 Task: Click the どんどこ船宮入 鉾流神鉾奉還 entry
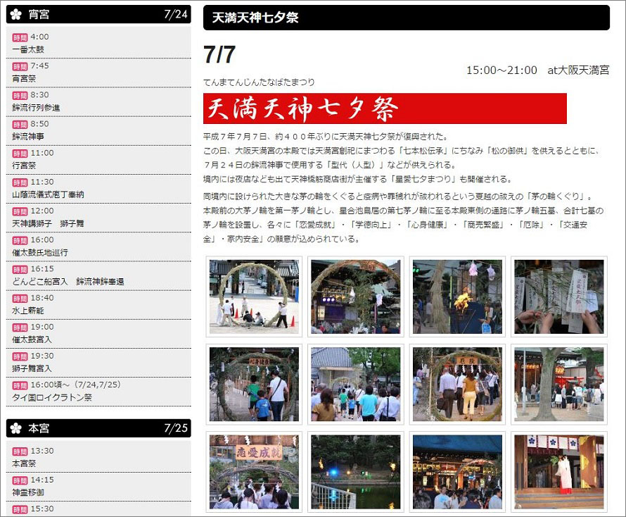pyautogui.click(x=68, y=282)
